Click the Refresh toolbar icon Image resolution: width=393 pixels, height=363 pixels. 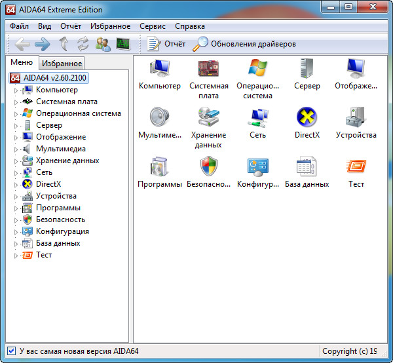83,45
